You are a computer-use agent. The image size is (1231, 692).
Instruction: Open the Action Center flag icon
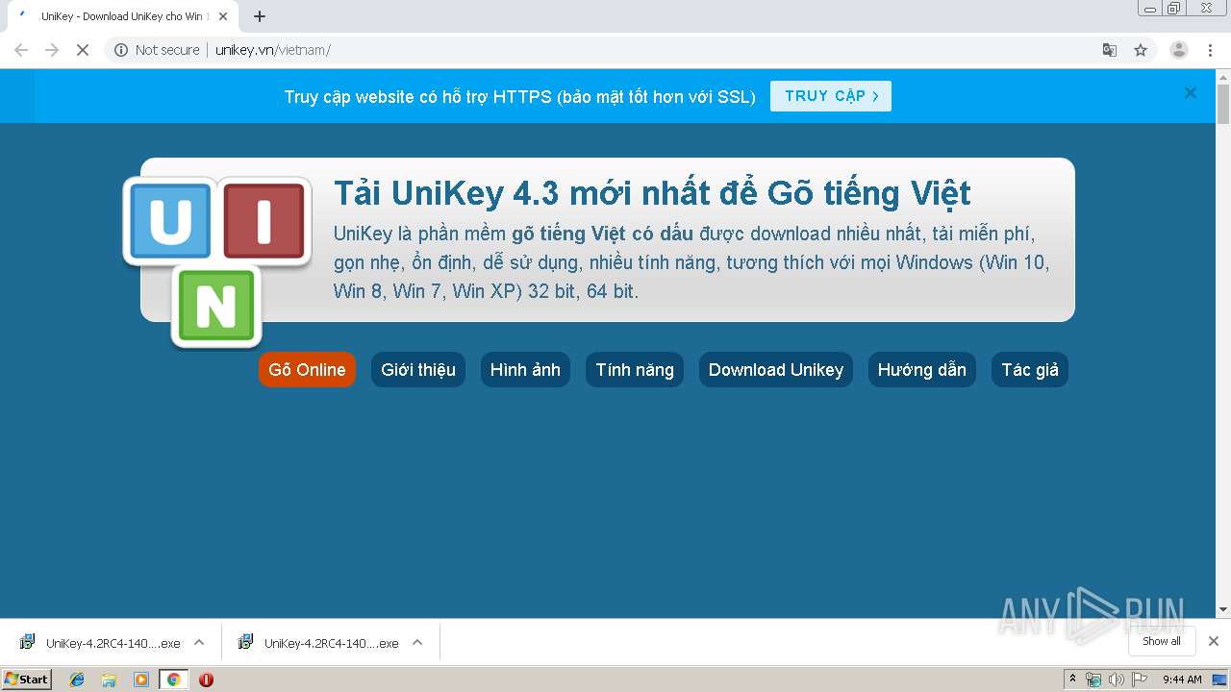(x=1140, y=680)
